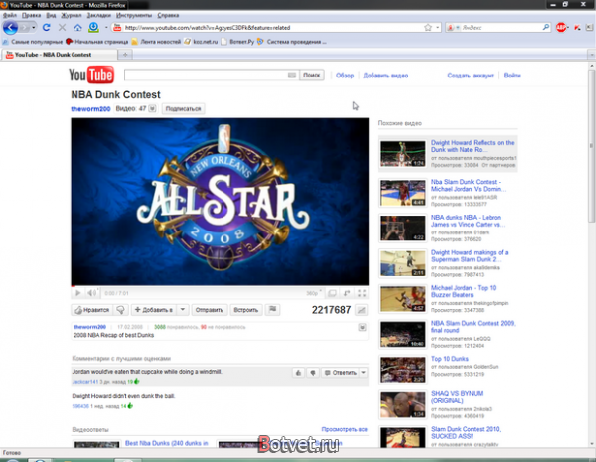Play the video with the play button
This screenshot has width=596, height=462.
coord(77,293)
